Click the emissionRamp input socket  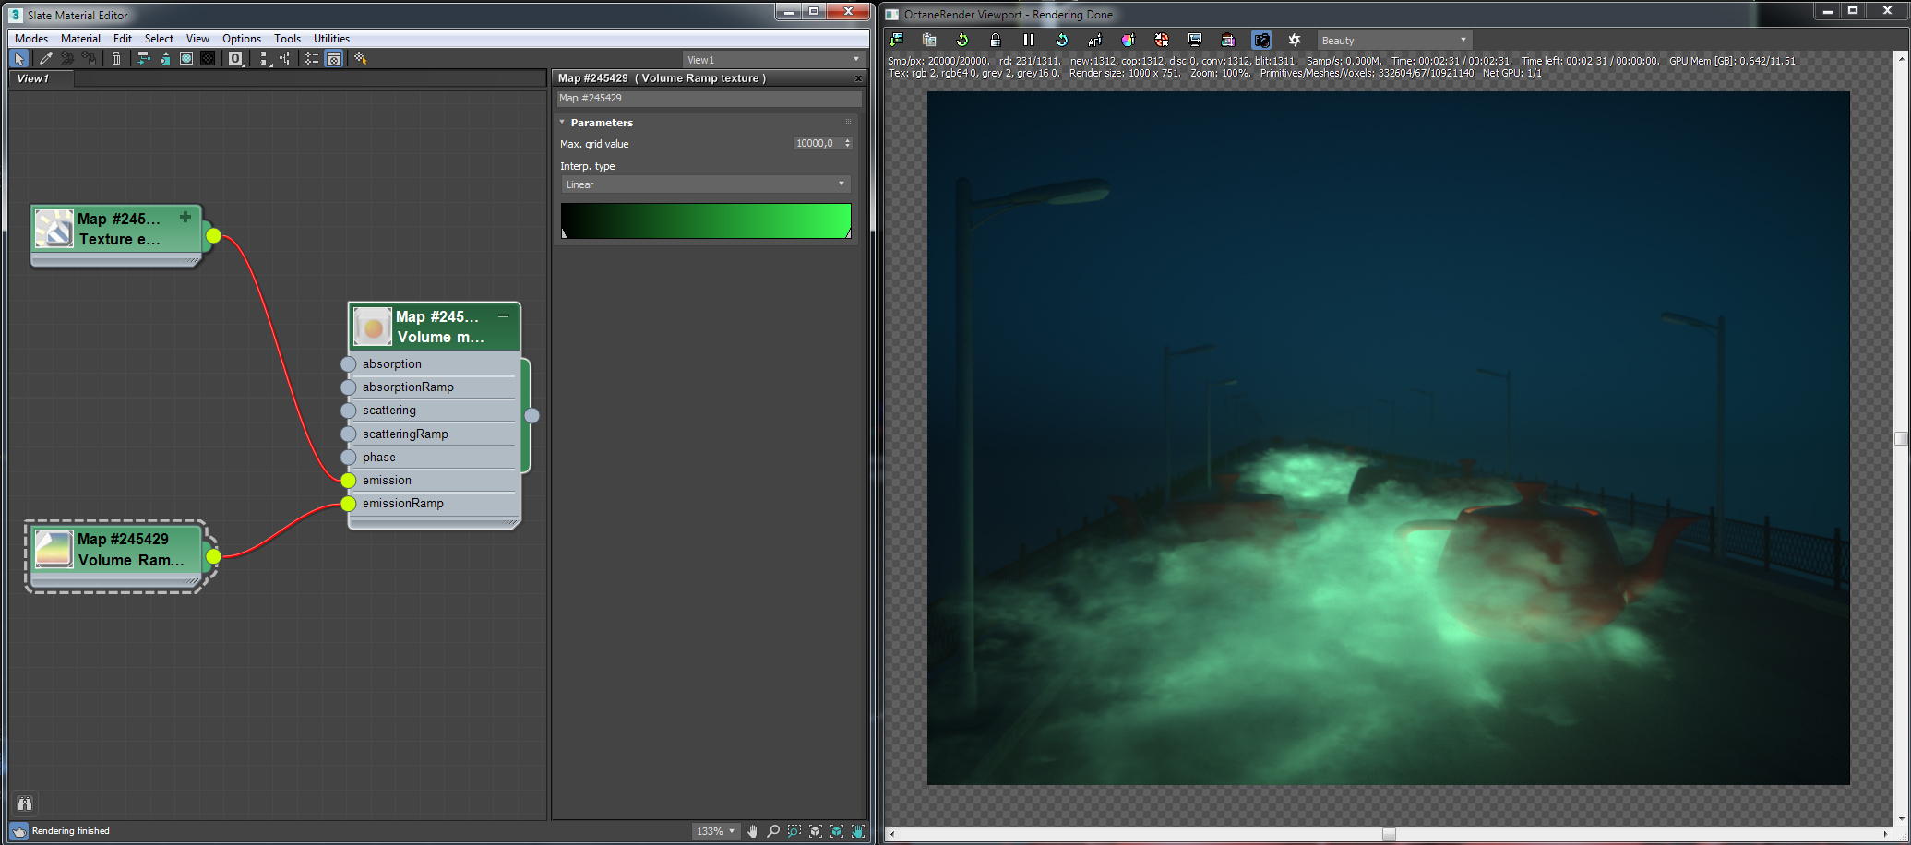[x=348, y=504]
